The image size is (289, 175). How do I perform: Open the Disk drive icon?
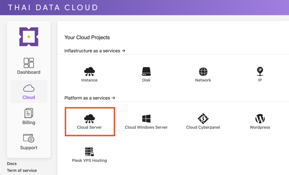coord(146,72)
